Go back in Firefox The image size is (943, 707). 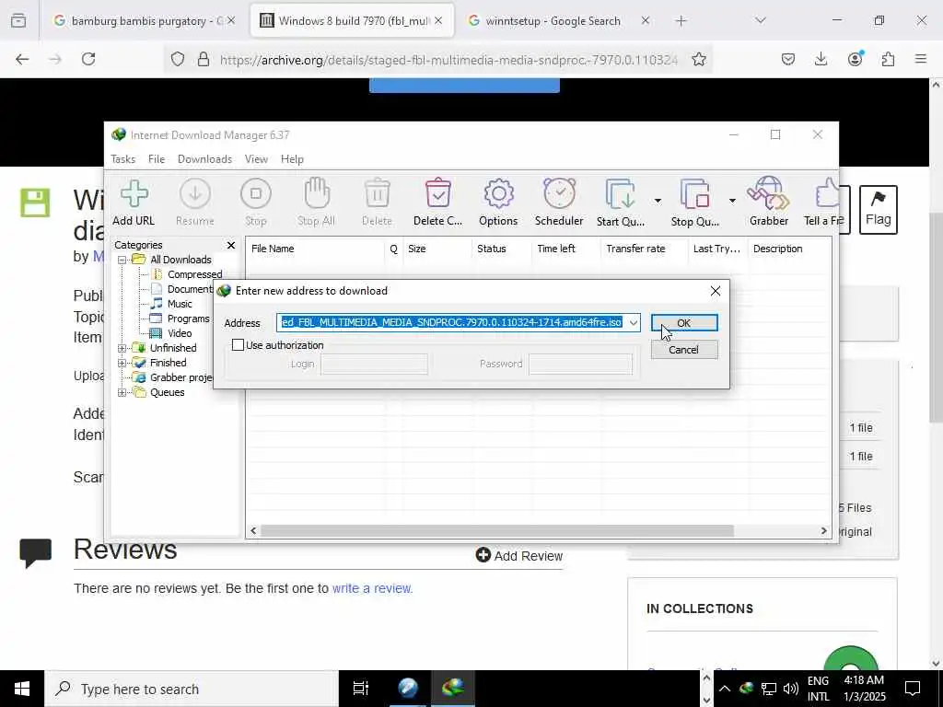pyautogui.click(x=22, y=59)
